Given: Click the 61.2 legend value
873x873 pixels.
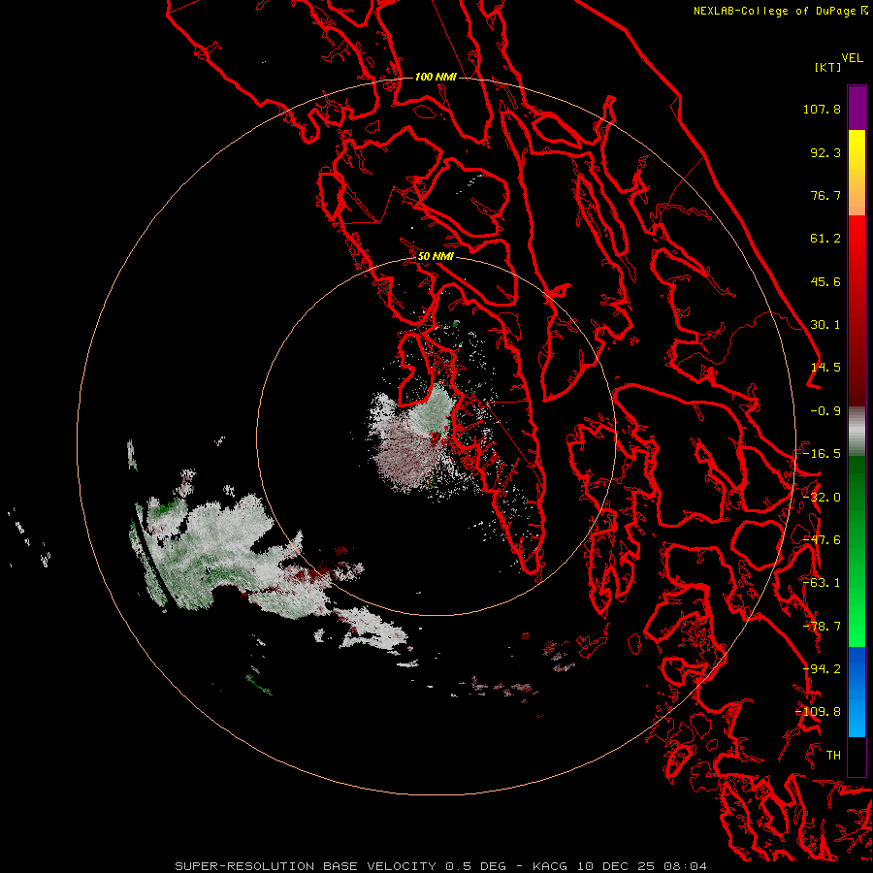Looking at the screenshot, I should coord(825,239).
